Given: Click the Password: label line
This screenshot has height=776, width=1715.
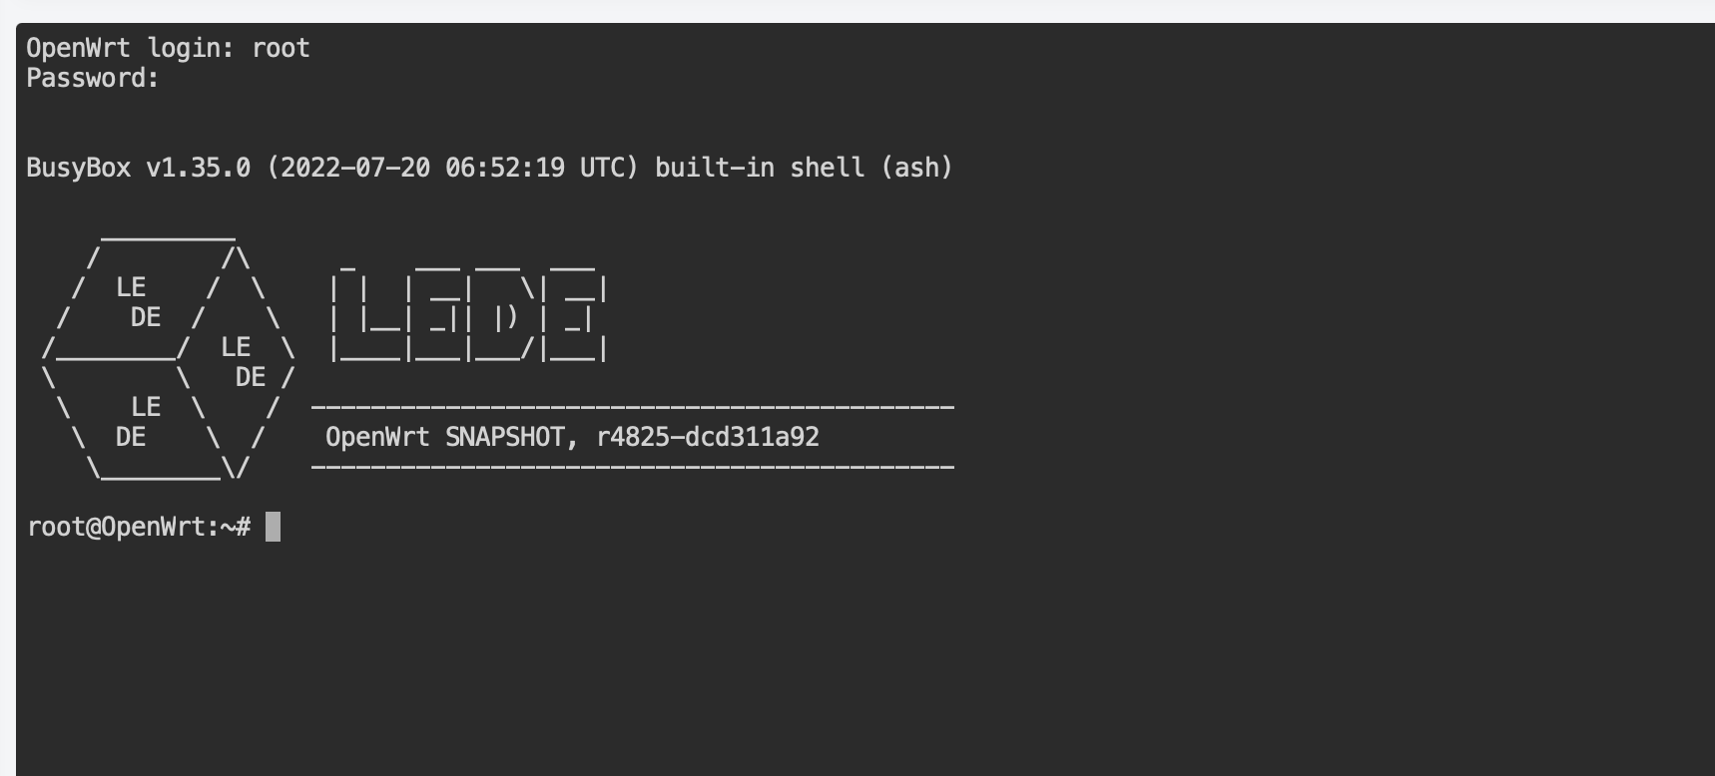Looking at the screenshot, I should [92, 78].
